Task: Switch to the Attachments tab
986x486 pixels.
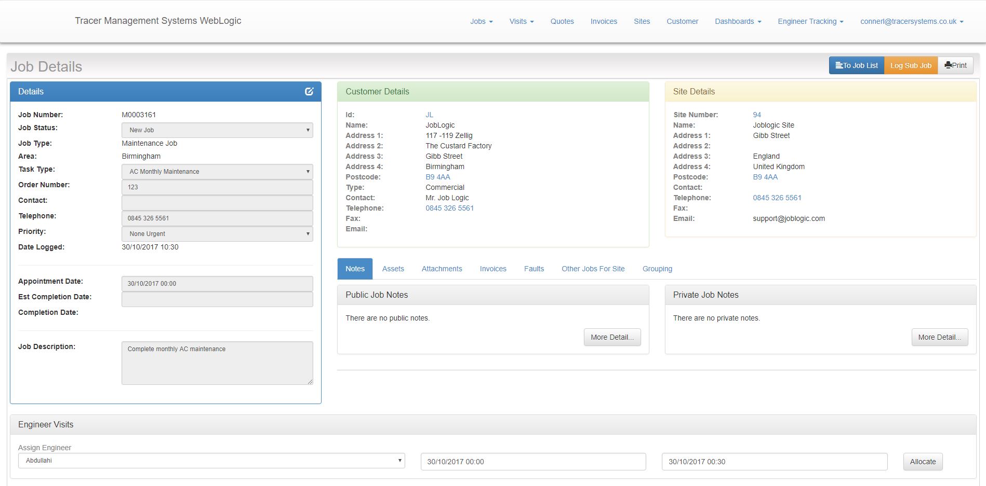Action: [x=442, y=269]
